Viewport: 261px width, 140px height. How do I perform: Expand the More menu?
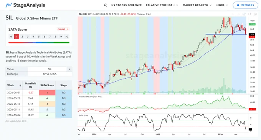(x=222, y=5)
